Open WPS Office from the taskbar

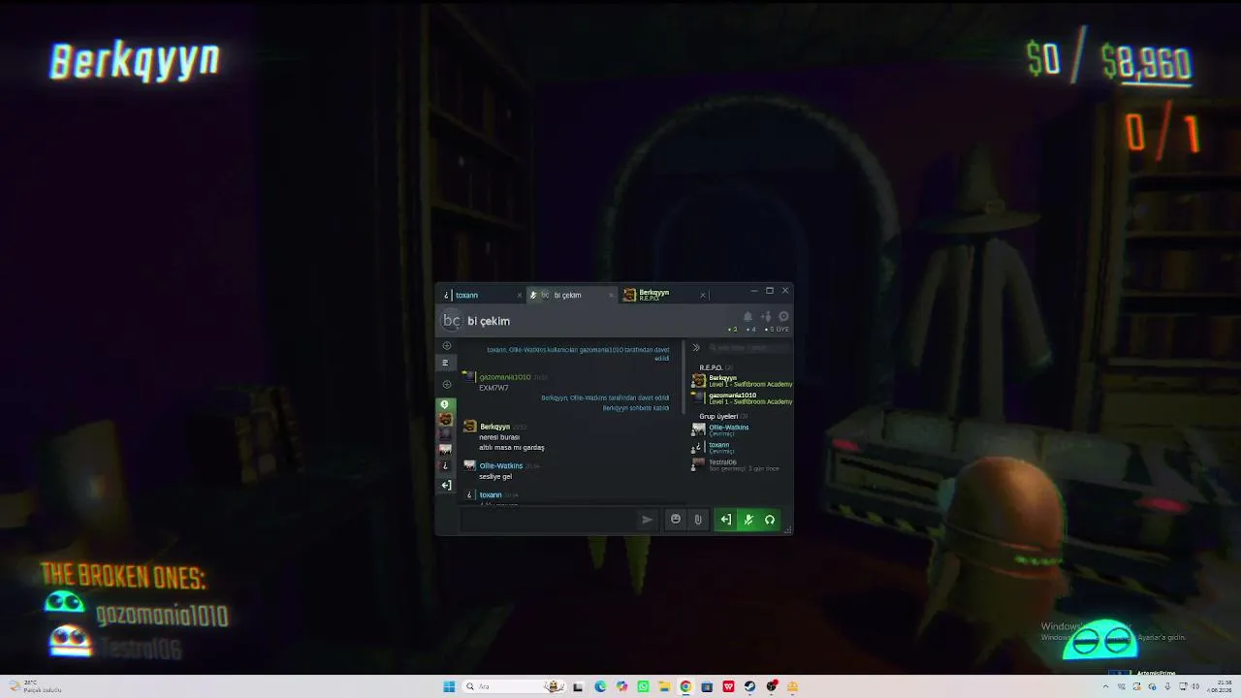728,686
